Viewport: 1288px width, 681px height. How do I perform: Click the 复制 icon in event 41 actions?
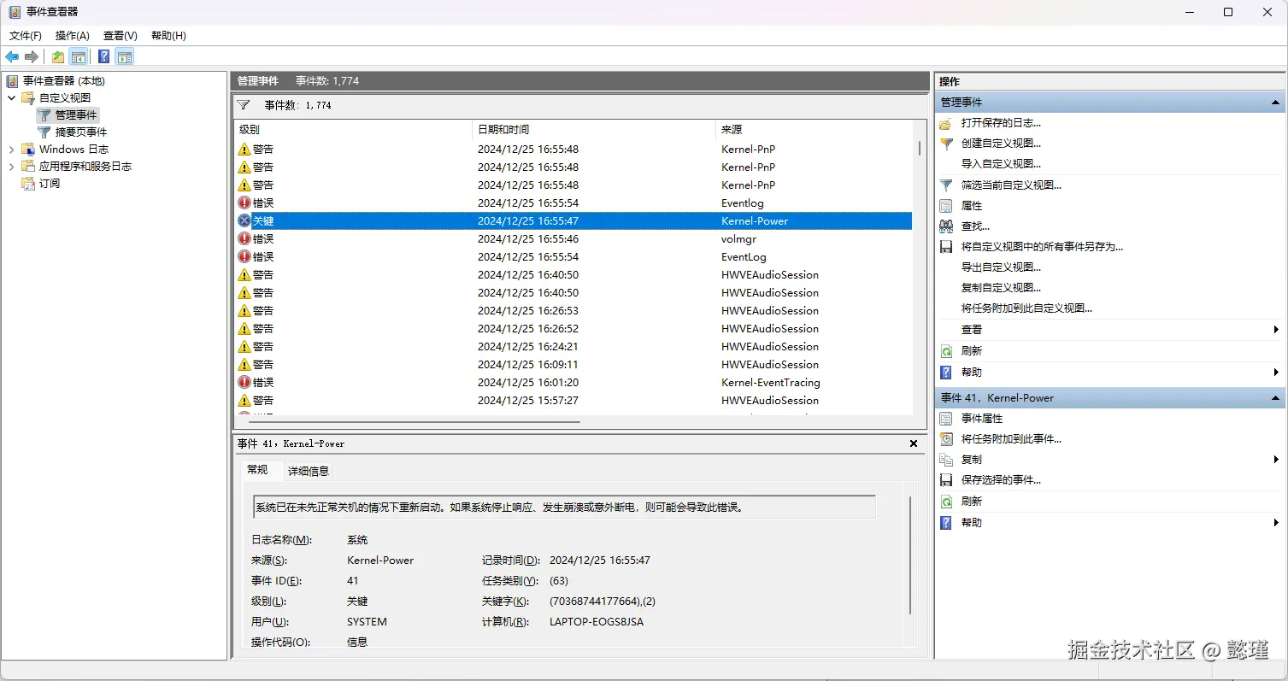946,460
